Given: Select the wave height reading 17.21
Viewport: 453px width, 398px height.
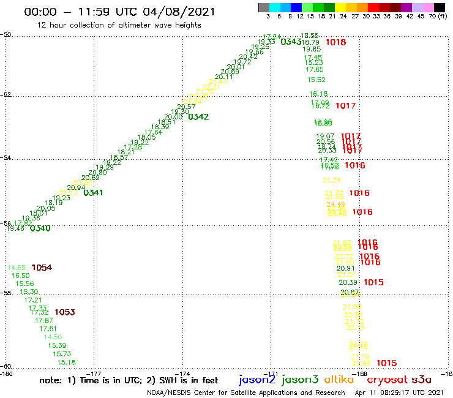Looking at the screenshot, I should (x=33, y=300).
